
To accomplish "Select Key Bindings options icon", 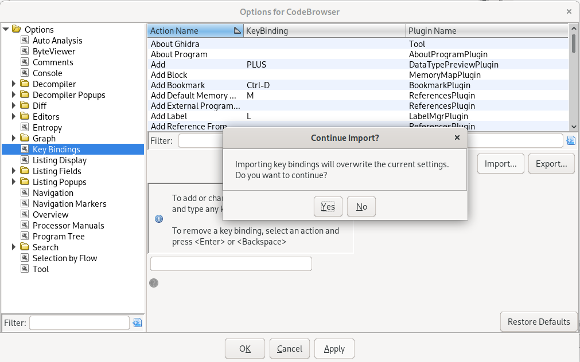I will tap(25, 149).
